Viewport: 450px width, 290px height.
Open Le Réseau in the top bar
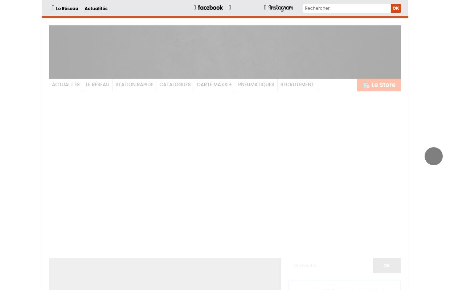(67, 9)
